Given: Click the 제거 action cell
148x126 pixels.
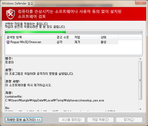Looking at the screenshot, I should [77, 42].
